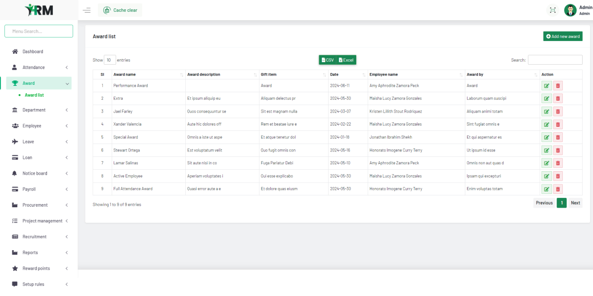Image resolution: width=593 pixels, height=296 pixels.
Task: Run Cache clear from the top bar
Action: [120, 10]
